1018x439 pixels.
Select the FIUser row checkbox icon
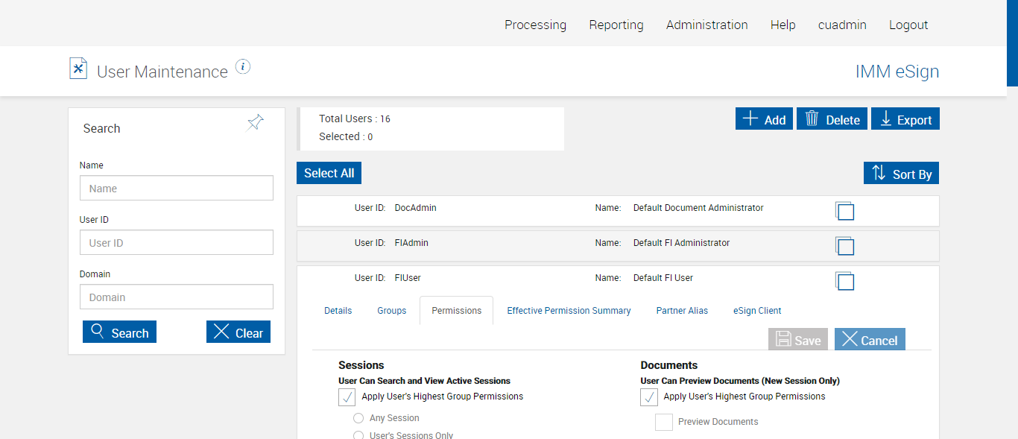coord(845,281)
